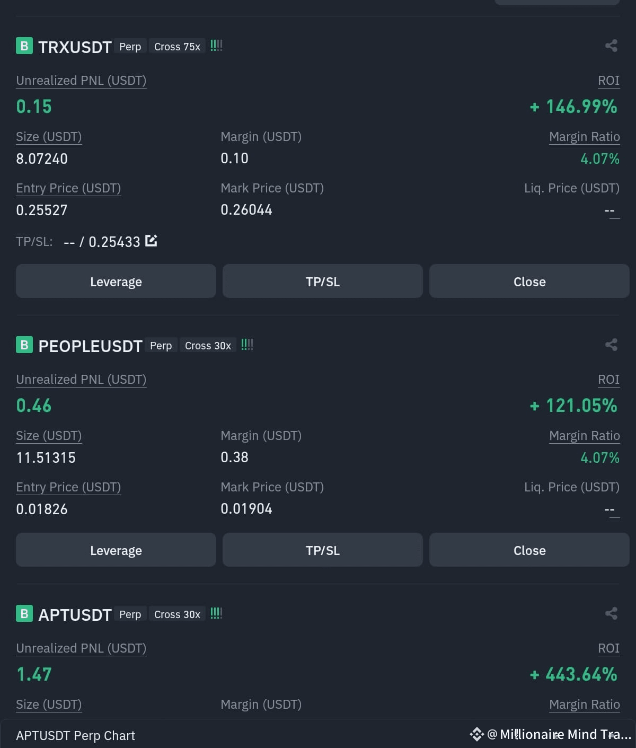Open TP/SL settings for PEOPLEUSDT

[x=323, y=550]
